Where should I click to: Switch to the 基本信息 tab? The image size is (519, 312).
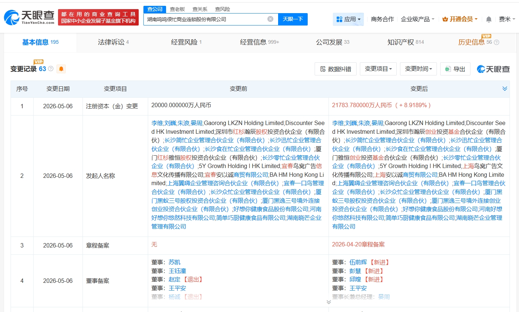[x=41, y=42]
